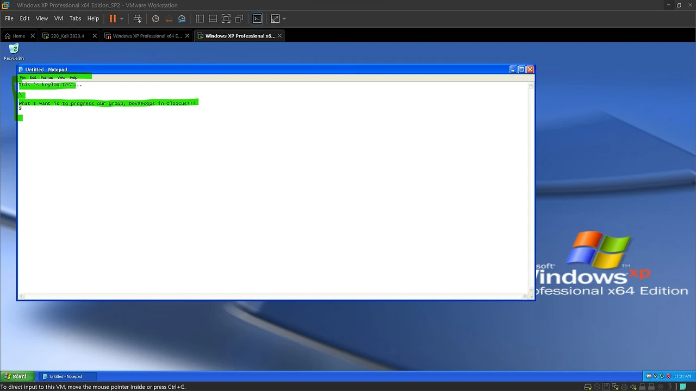696x391 pixels.
Task: Click Send Ctrl+Alt+Del toolbar icon
Action: click(138, 18)
